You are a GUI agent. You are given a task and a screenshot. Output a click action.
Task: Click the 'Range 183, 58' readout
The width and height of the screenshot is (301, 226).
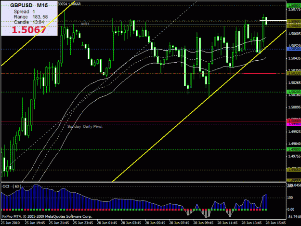pyautogui.click(x=31, y=17)
